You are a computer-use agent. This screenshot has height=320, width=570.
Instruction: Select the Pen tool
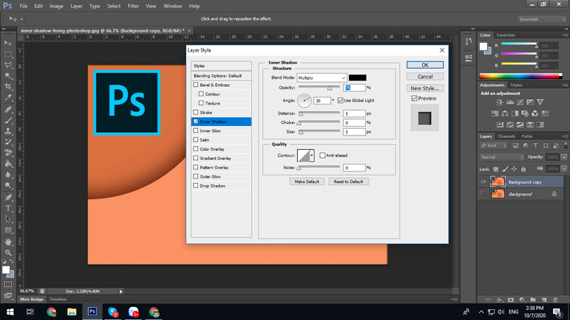click(x=8, y=197)
